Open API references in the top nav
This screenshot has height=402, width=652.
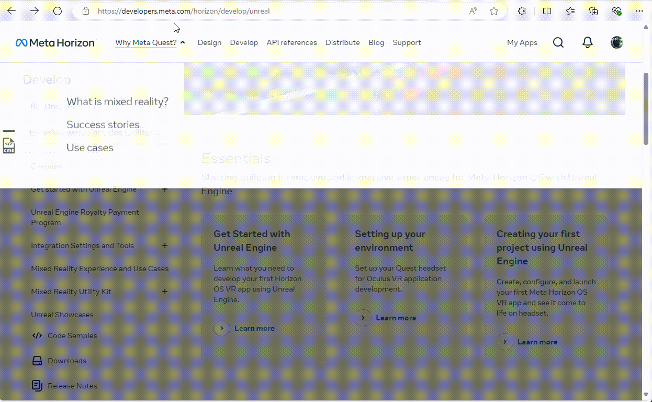click(x=291, y=43)
